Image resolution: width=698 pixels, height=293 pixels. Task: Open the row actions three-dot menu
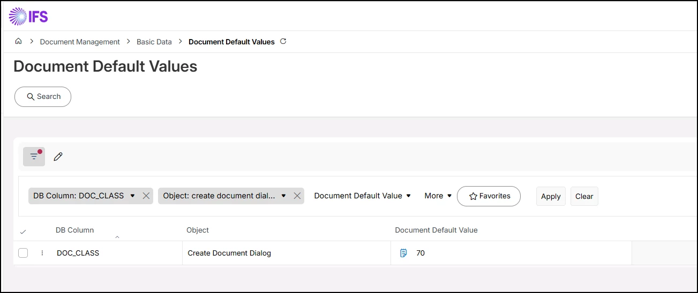[42, 253]
